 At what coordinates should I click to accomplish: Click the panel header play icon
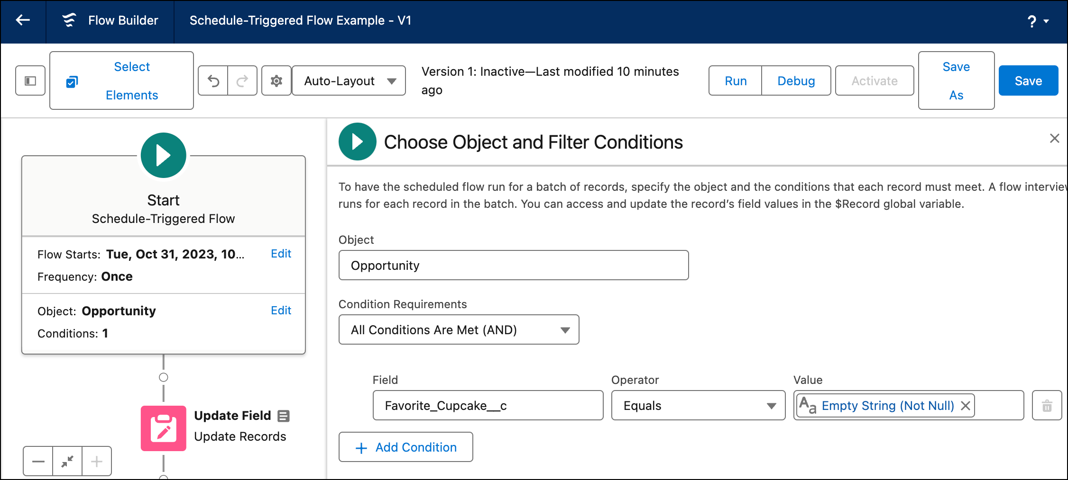pyautogui.click(x=358, y=142)
